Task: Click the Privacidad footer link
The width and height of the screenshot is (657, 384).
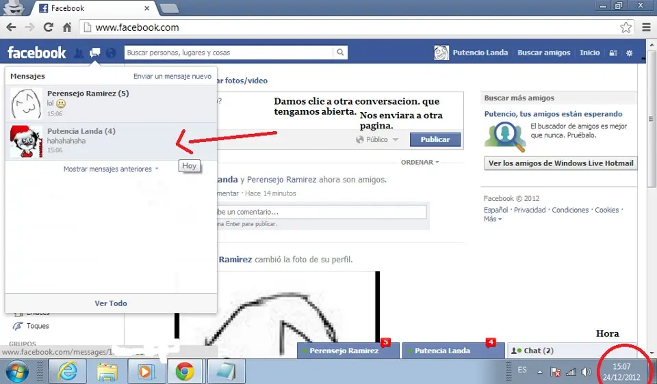Action: (x=530, y=210)
